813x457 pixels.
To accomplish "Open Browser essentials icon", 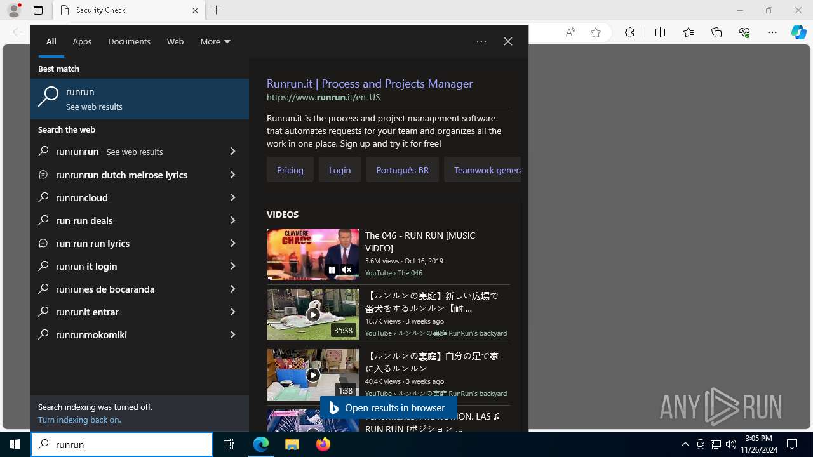I will click(744, 32).
